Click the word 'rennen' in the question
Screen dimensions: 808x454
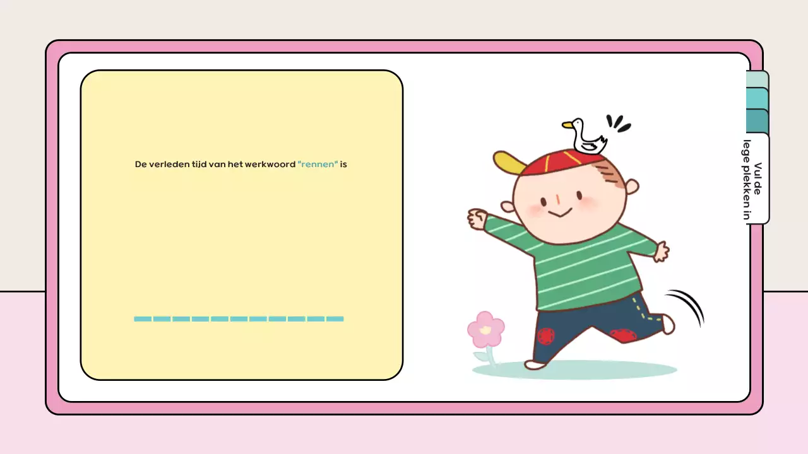tap(317, 164)
